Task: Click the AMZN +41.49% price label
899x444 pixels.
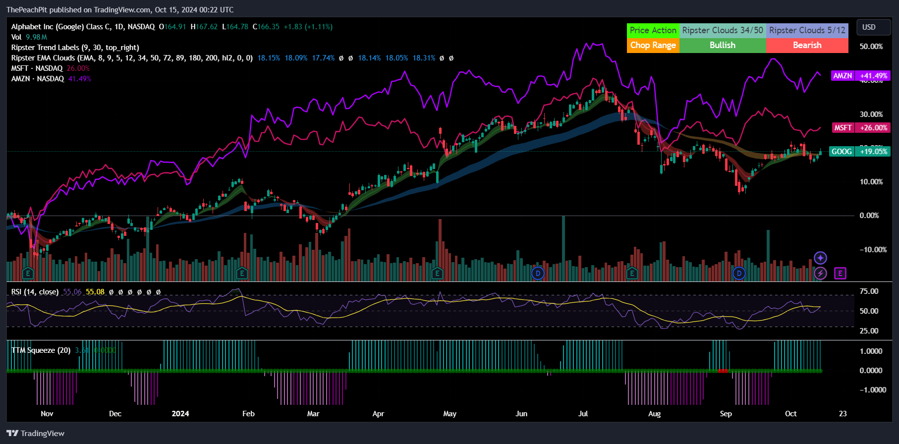Action: coord(861,76)
